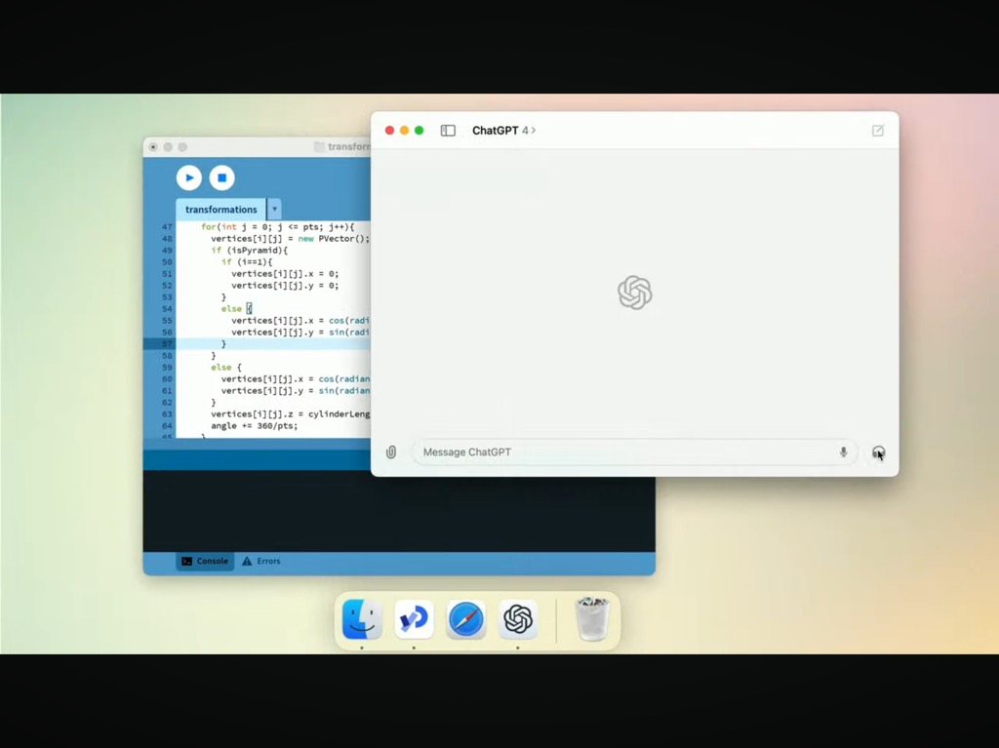Launch Processing from the Dock
999x748 pixels.
[x=414, y=619]
